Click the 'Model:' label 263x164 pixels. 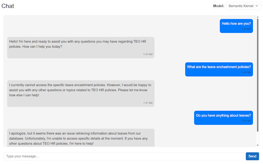(x=219, y=6)
